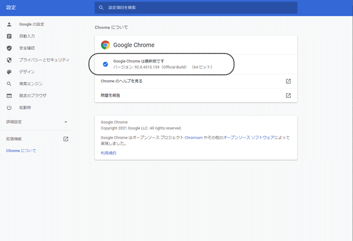This screenshot has width=353, height=241.
Task: Click external-link icon on Chrome のヘルプを見る row
Action: 288,81
